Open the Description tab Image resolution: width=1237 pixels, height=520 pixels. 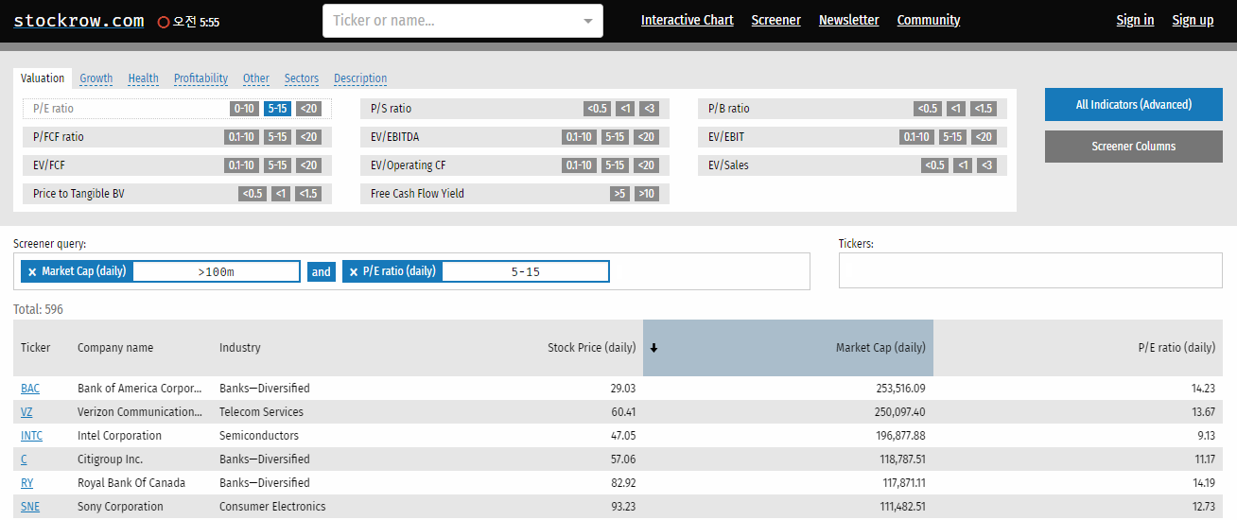[360, 78]
